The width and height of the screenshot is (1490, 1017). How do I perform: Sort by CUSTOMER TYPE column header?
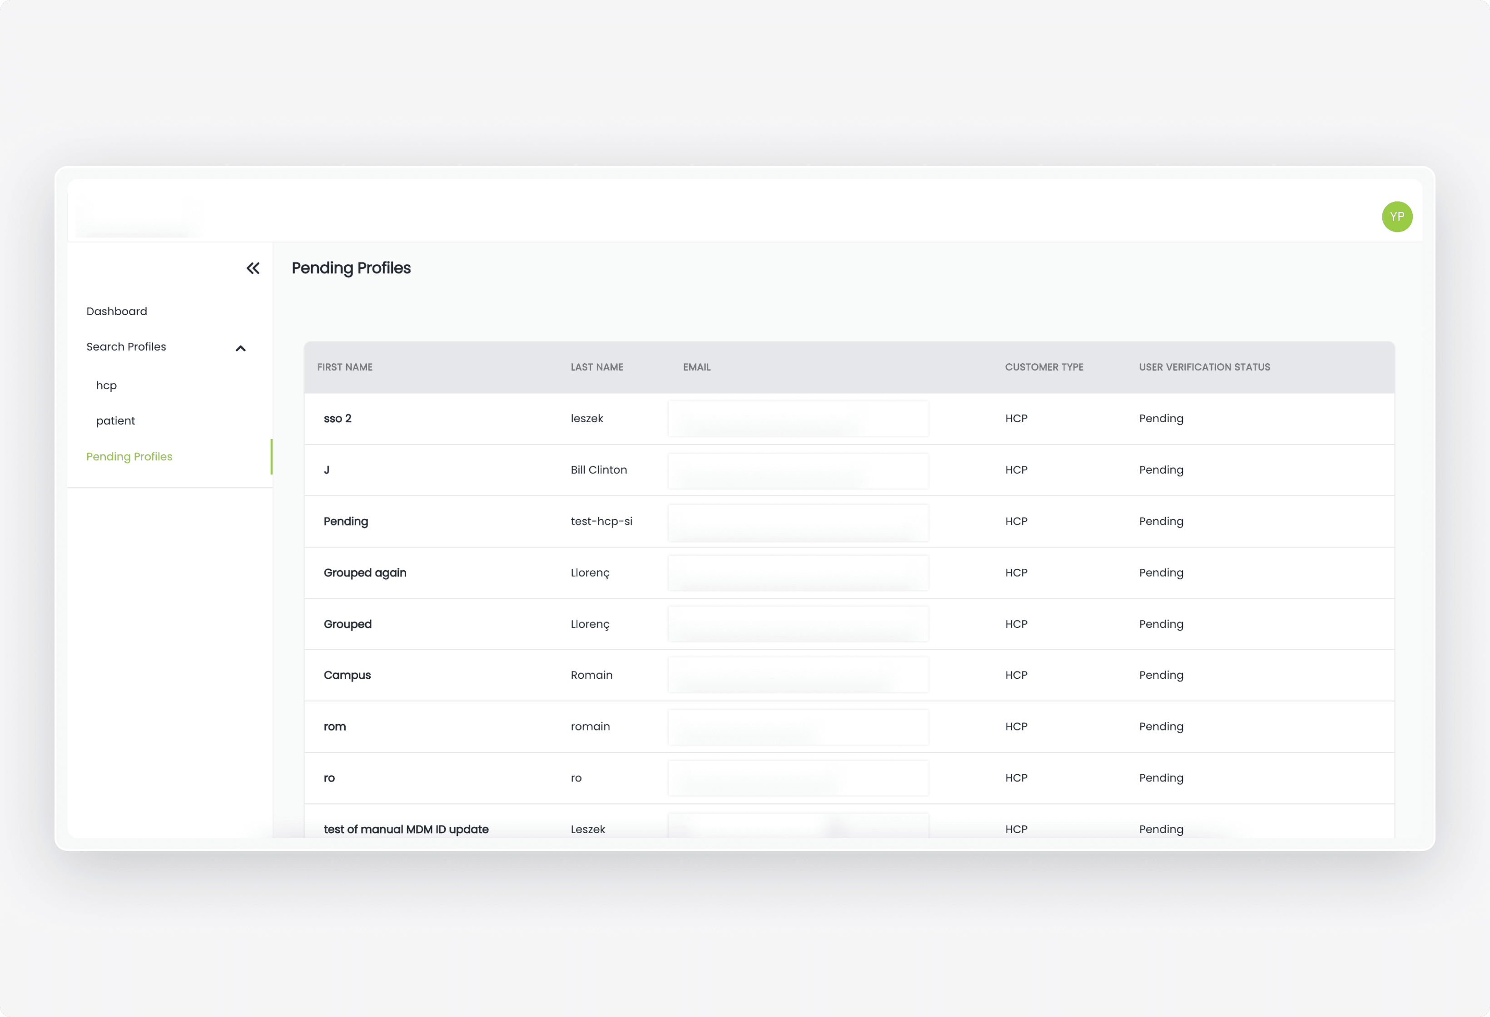coord(1044,367)
